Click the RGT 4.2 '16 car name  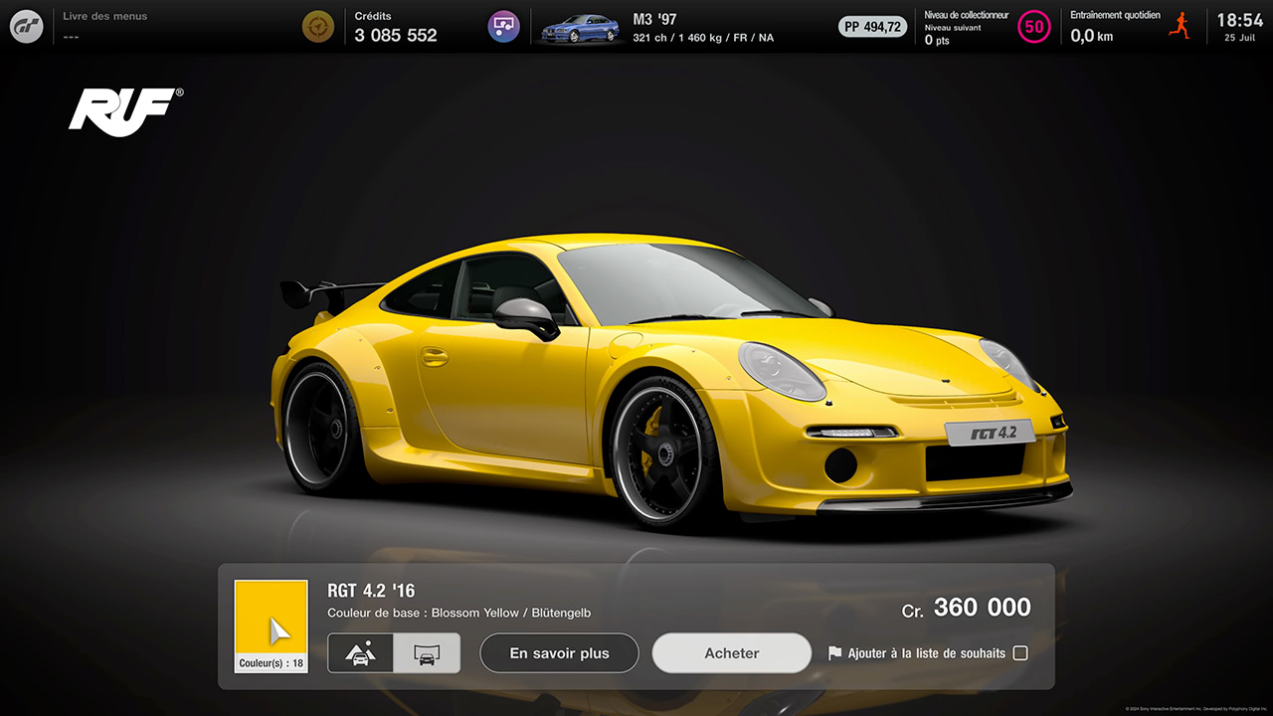371,591
